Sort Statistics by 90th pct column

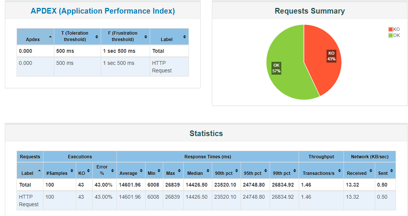click(226, 171)
